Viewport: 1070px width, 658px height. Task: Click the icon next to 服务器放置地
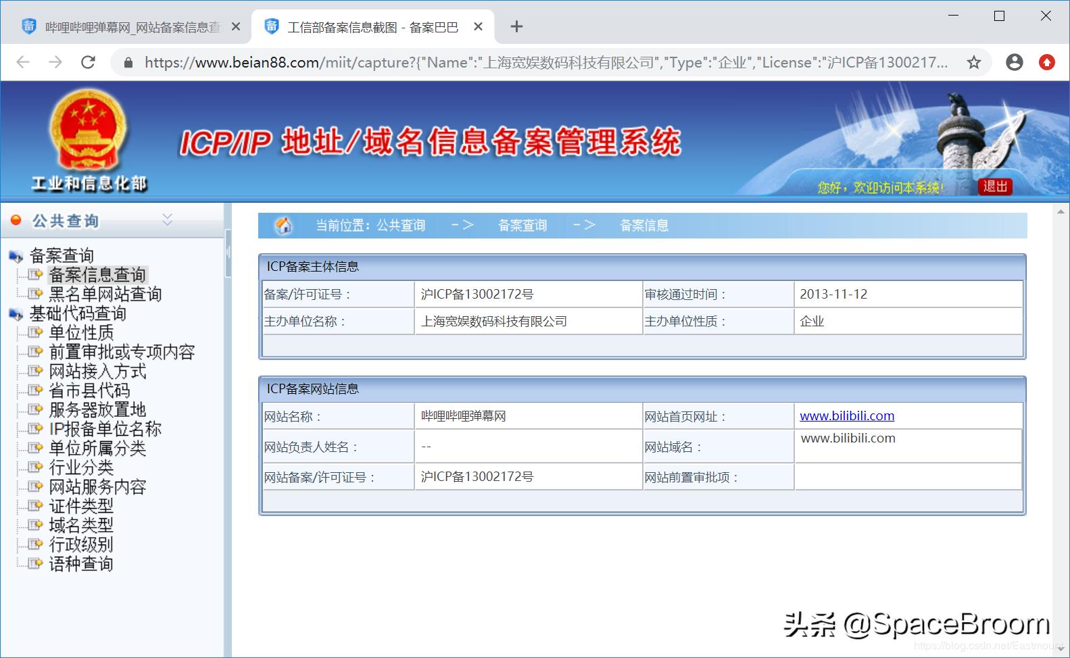pyautogui.click(x=35, y=409)
